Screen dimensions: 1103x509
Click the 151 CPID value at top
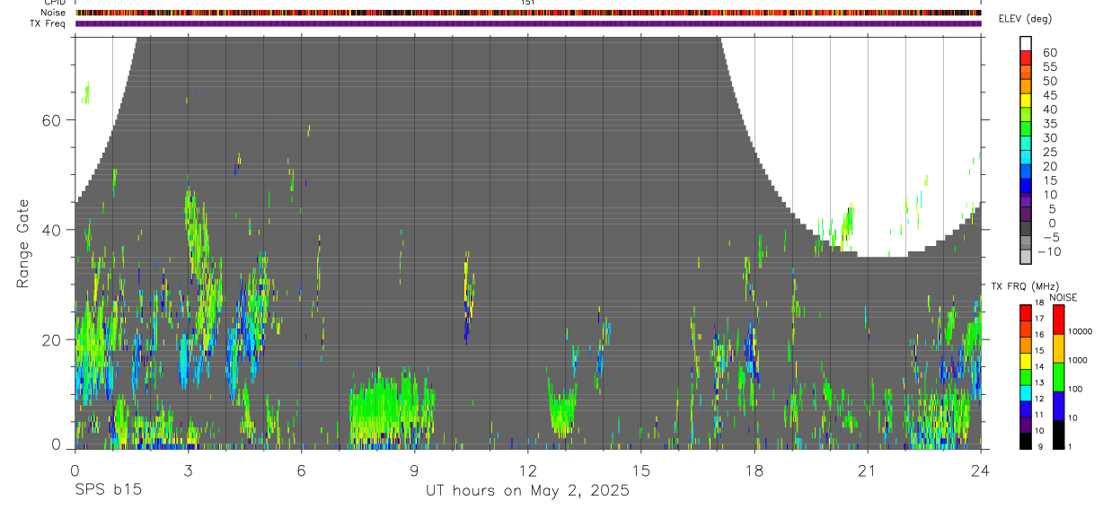click(x=528, y=3)
